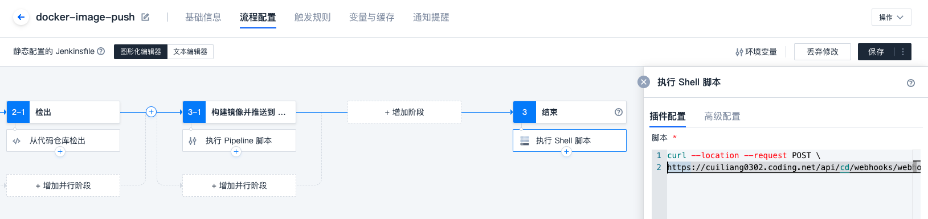
Task: Click the 结束 stage help icon
Action: (619, 112)
